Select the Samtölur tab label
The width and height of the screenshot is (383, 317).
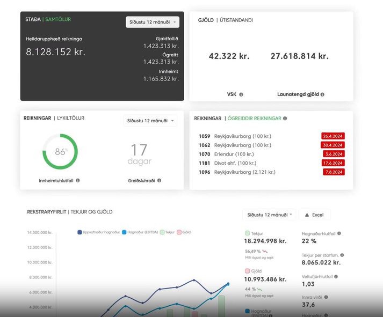(57, 19)
